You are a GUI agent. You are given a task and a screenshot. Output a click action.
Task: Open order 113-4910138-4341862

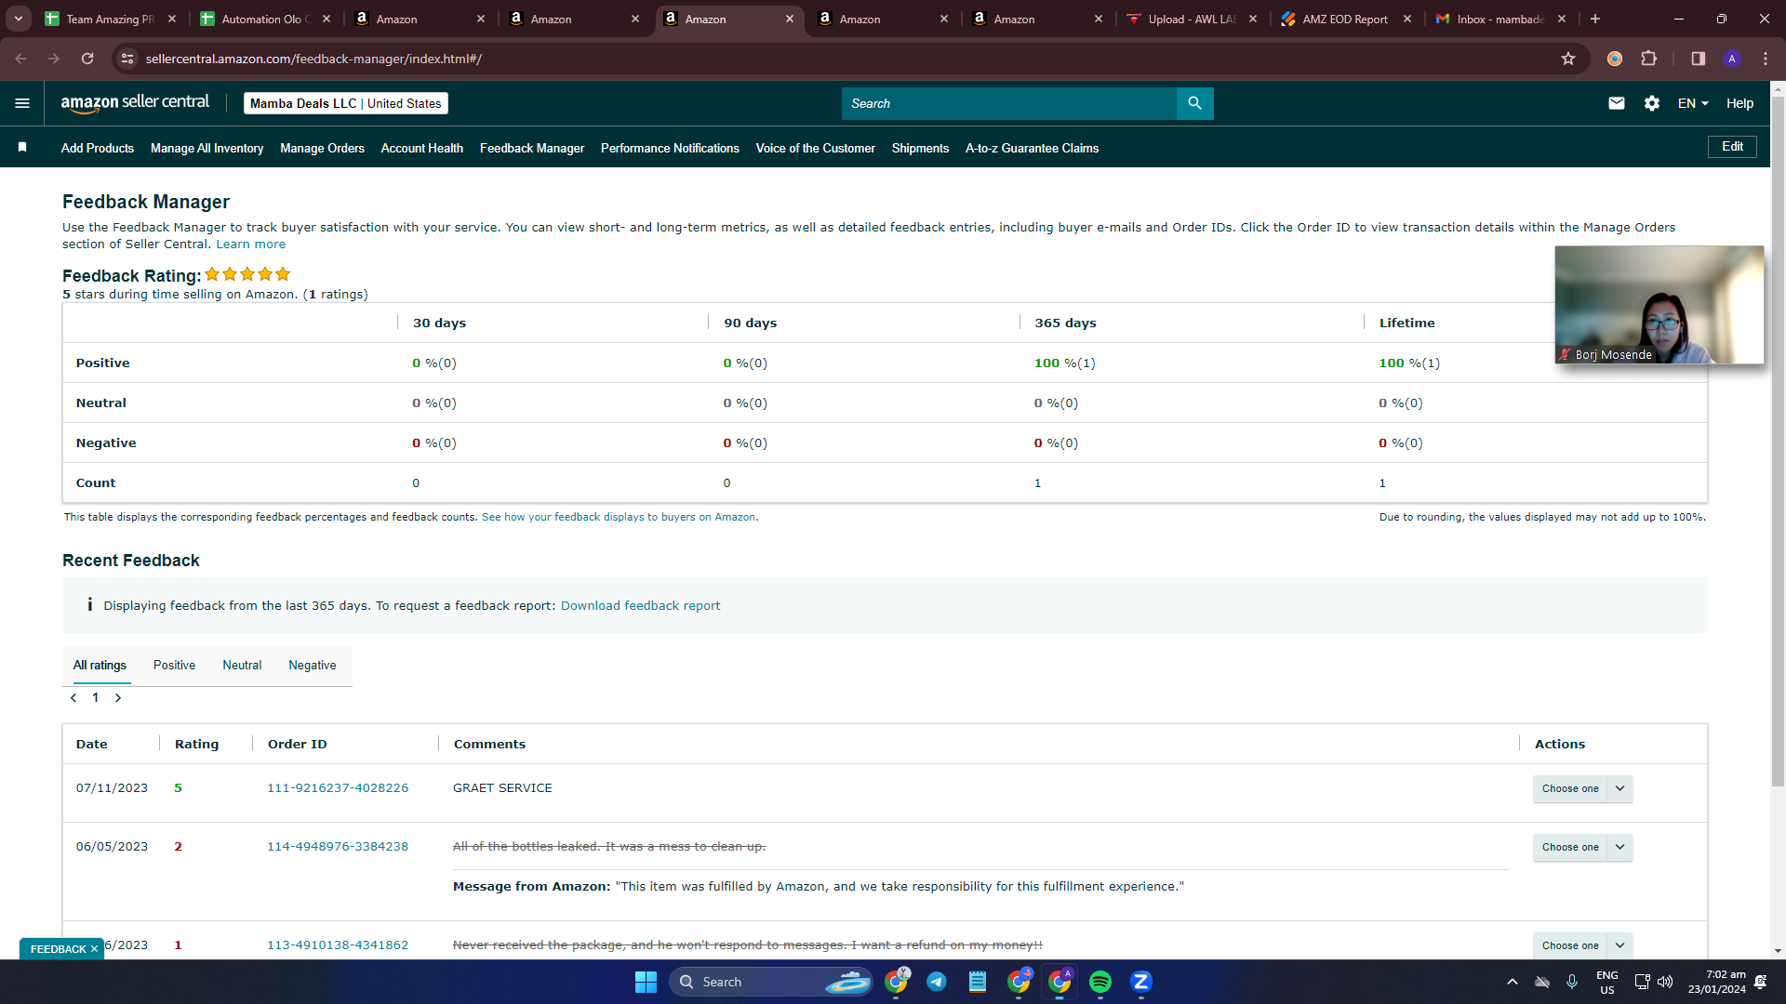(338, 945)
